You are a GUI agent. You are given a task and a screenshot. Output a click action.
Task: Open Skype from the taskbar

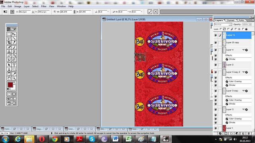click(x=92, y=139)
